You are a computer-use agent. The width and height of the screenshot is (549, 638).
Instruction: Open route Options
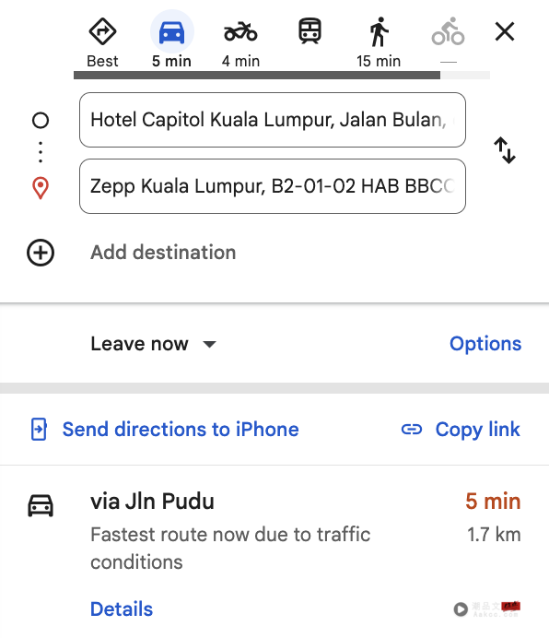click(485, 344)
